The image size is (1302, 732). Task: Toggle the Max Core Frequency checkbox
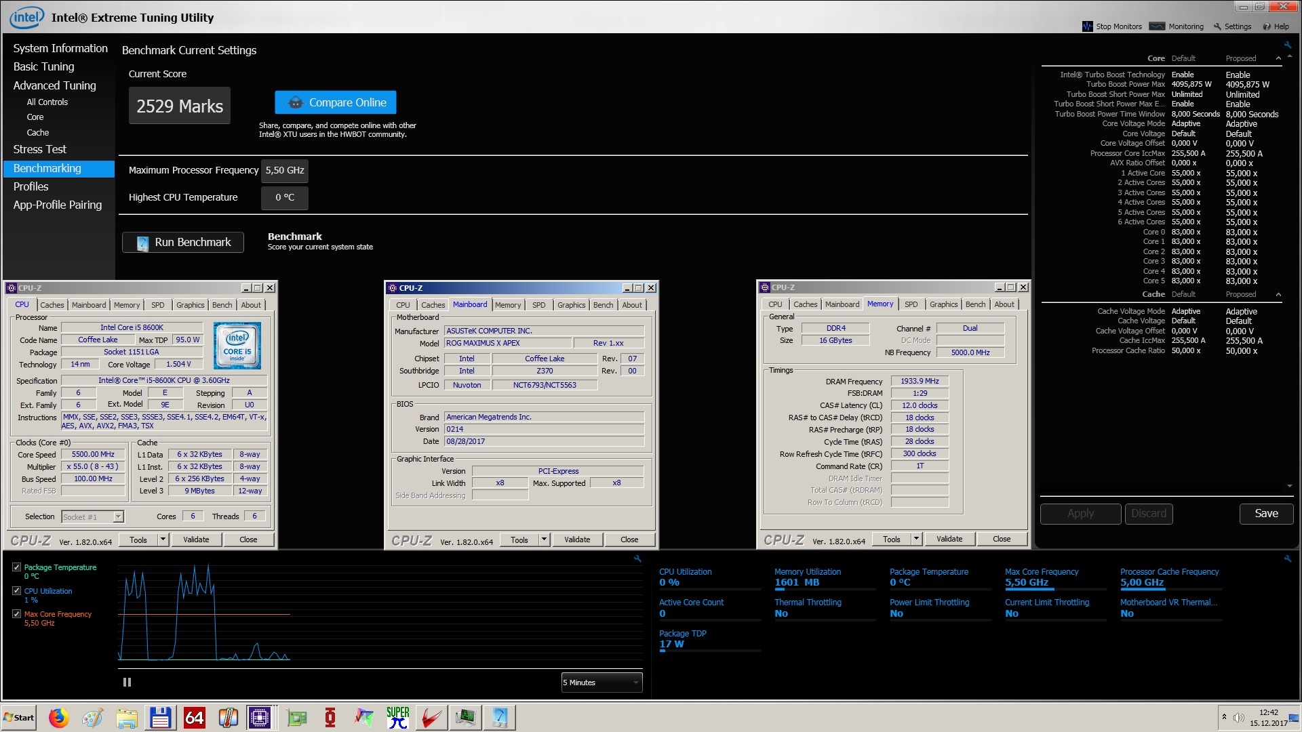point(17,614)
